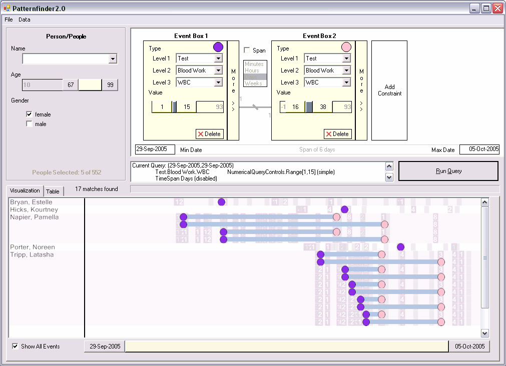Click the timeline date range bar
Screen dimensions: 506x366
click(x=287, y=346)
